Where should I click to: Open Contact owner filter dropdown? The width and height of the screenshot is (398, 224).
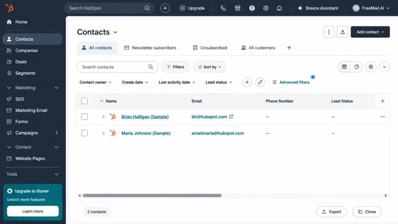96,82
